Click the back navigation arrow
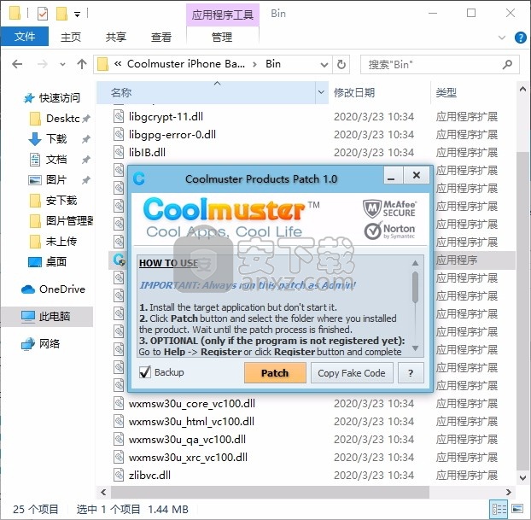Viewport: 531px width, 520px height. 17,64
